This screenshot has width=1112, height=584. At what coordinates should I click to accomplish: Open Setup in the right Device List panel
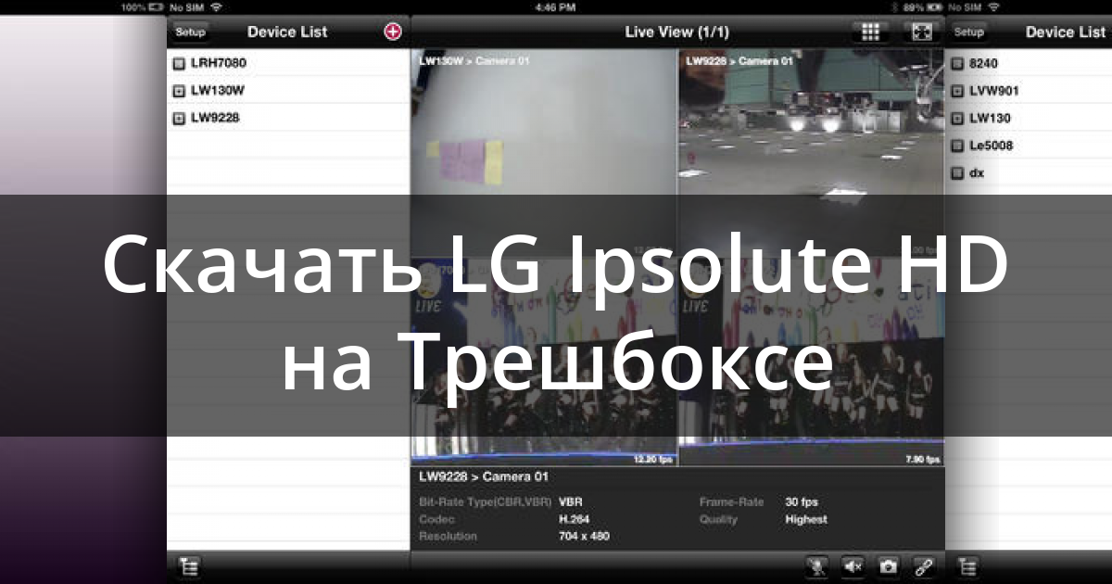(969, 32)
